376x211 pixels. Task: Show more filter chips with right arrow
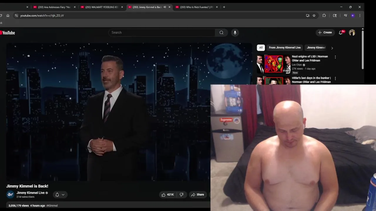(332, 48)
